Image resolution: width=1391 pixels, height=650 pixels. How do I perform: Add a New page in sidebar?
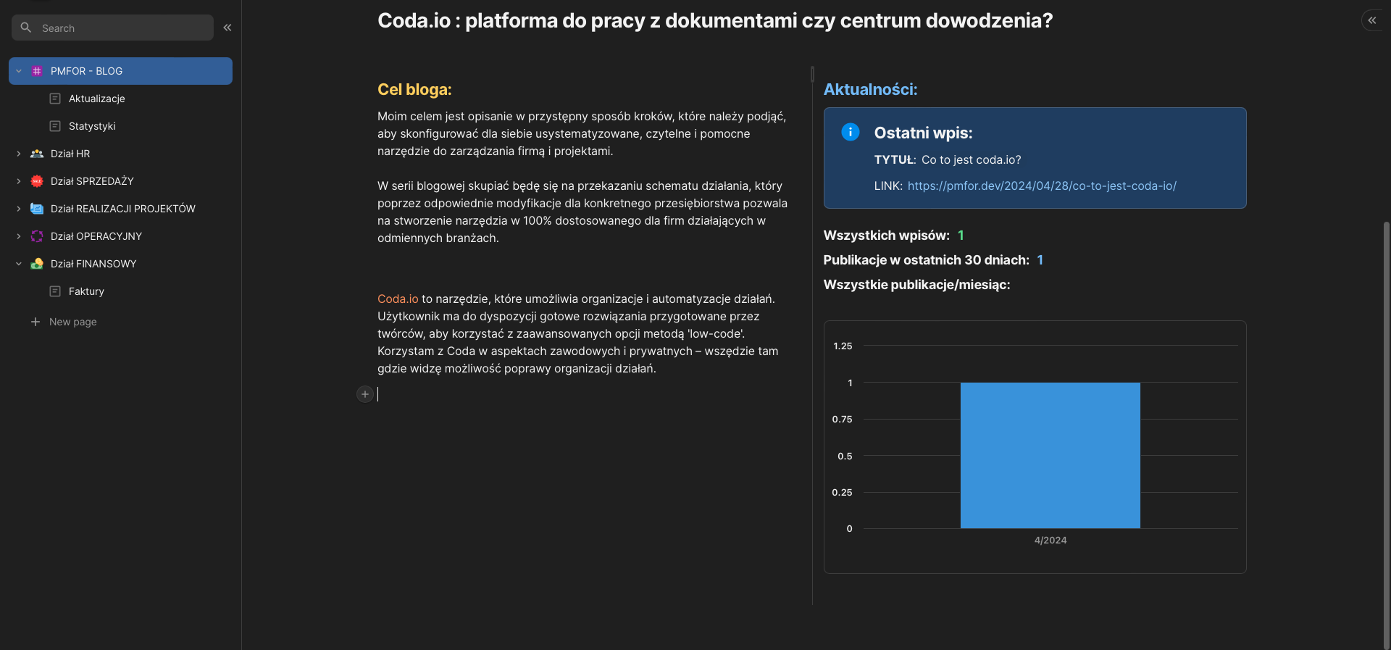coord(72,322)
